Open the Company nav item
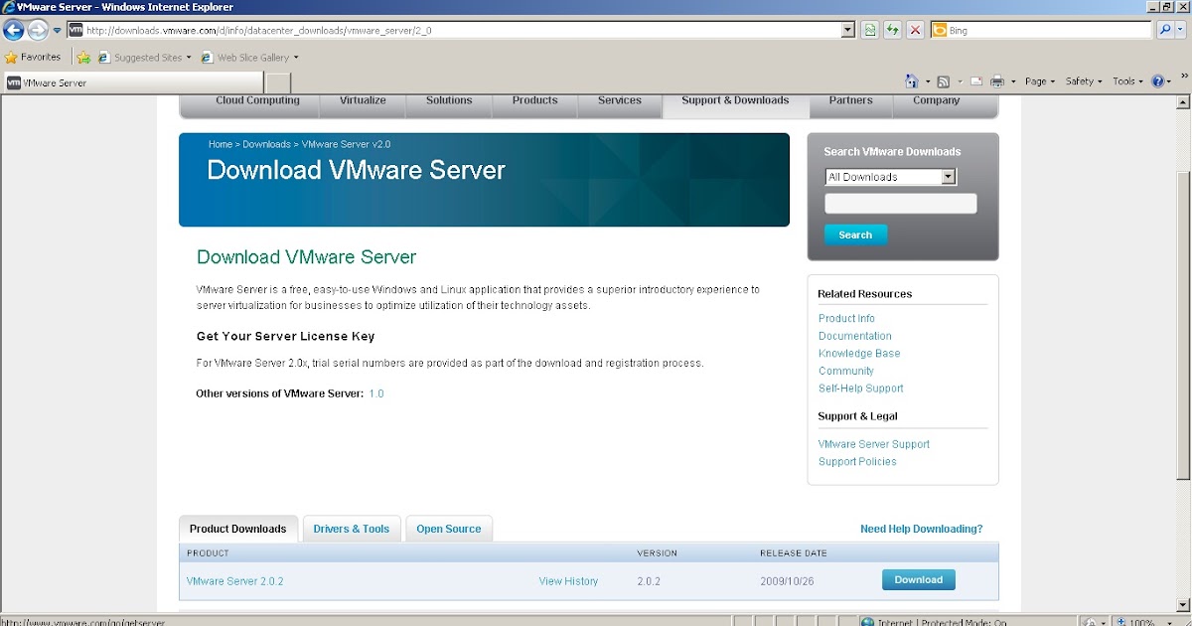 pyautogui.click(x=936, y=100)
